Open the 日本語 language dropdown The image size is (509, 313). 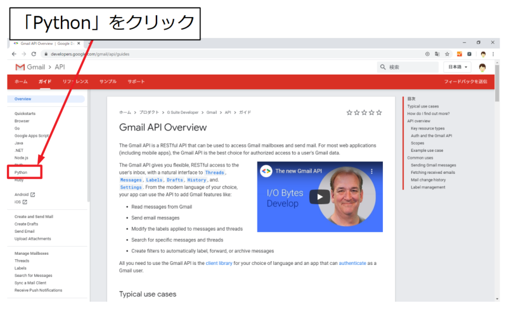[459, 67]
